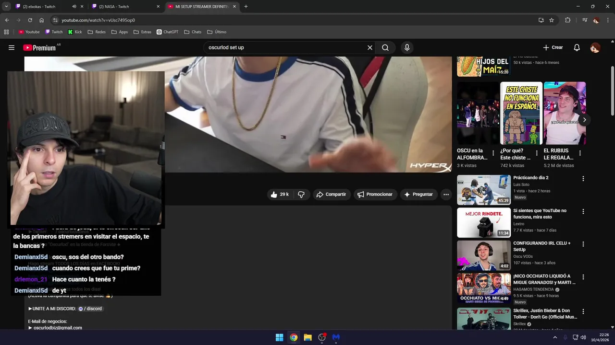Run search with the magnifier button
Image resolution: width=615 pixels, height=345 pixels.
click(385, 47)
